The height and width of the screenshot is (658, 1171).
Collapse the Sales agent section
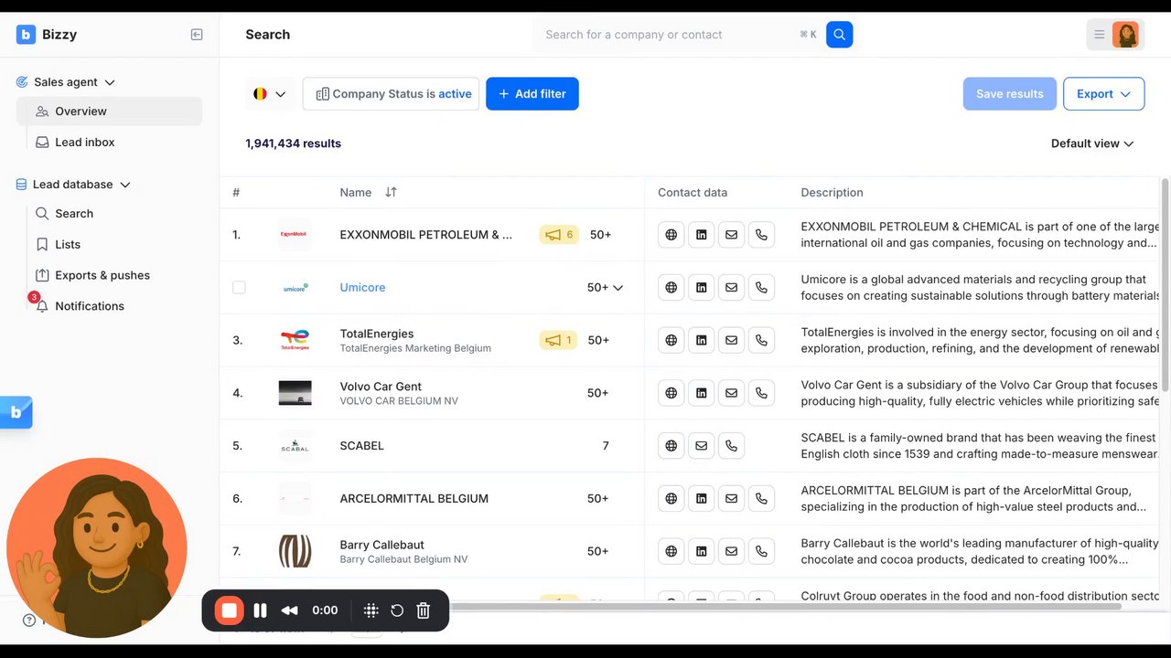(110, 82)
